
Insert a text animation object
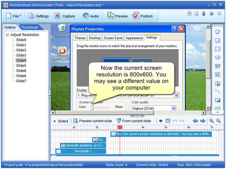tap(217, 66)
